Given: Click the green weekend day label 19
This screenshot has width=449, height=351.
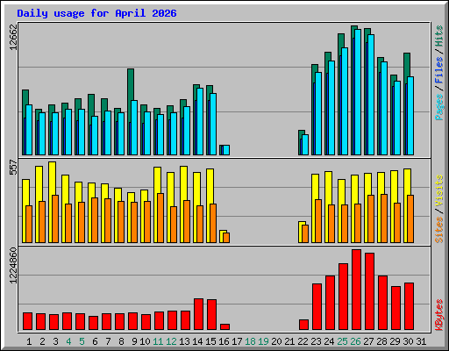Looking at the screenshot, I should coord(263,341).
